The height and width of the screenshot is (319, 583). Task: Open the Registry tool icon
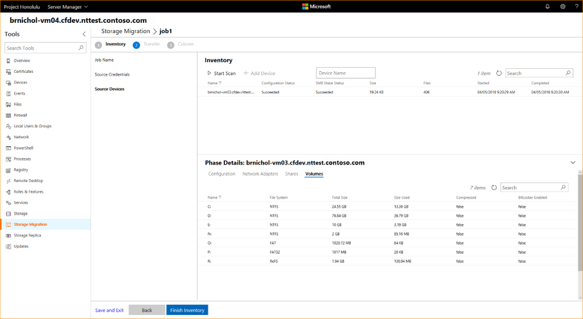8,170
